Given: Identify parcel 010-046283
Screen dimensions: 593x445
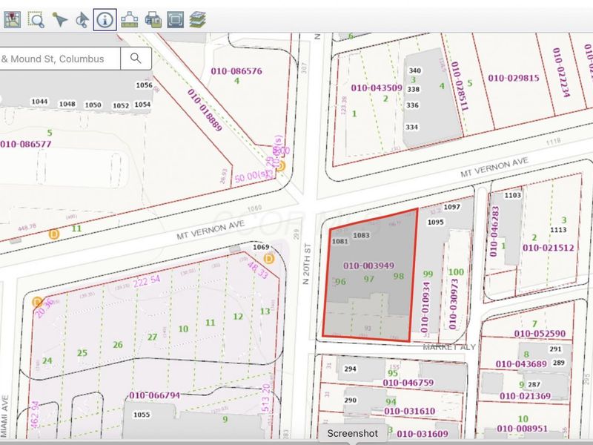Looking at the screenshot, I should pyautogui.click(x=494, y=231).
